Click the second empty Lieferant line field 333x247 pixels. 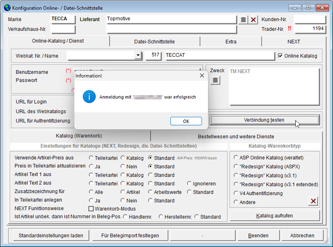pos(171,29)
